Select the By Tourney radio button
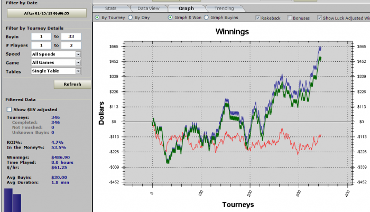This screenshot has height=212, width=370. point(97,17)
